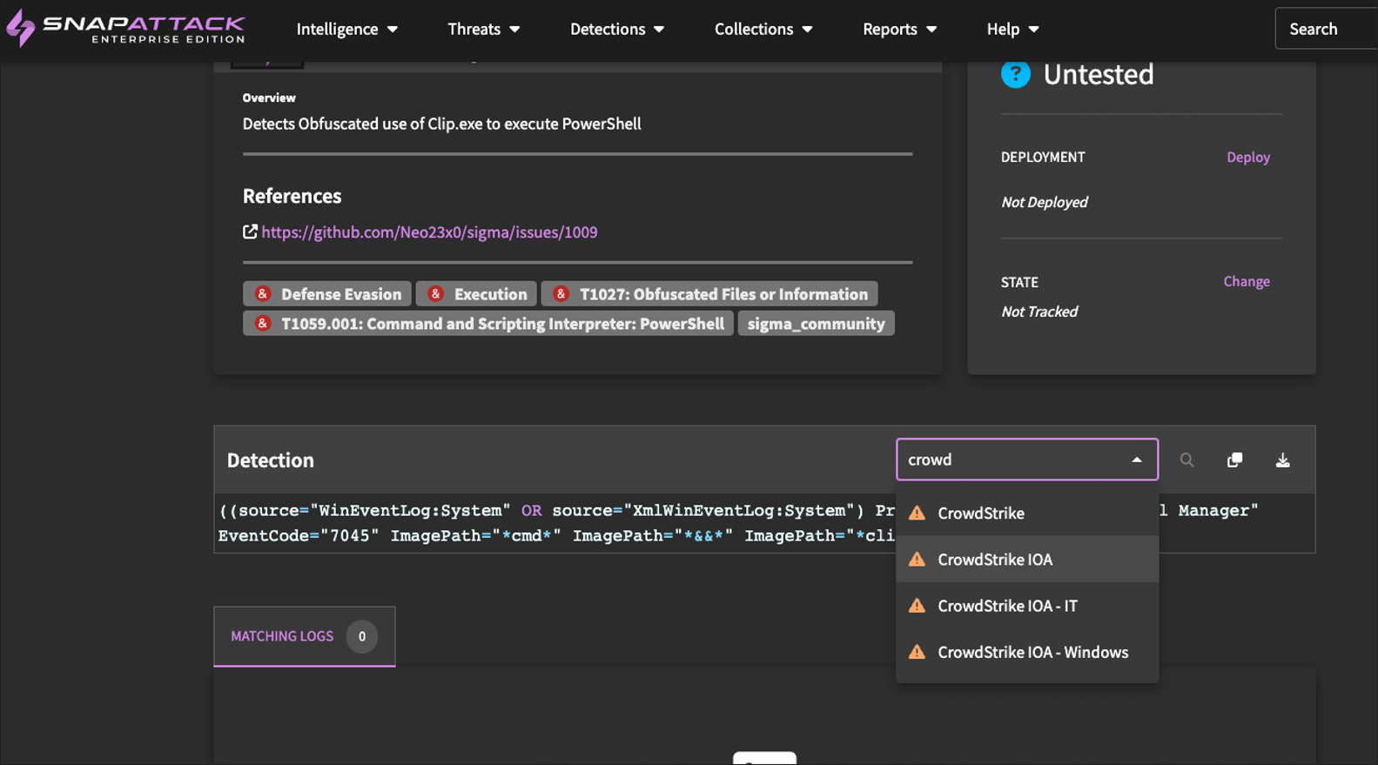Click warning icon next to CrowdStrike IOA
Image resolution: width=1378 pixels, height=765 pixels.
[917, 560]
